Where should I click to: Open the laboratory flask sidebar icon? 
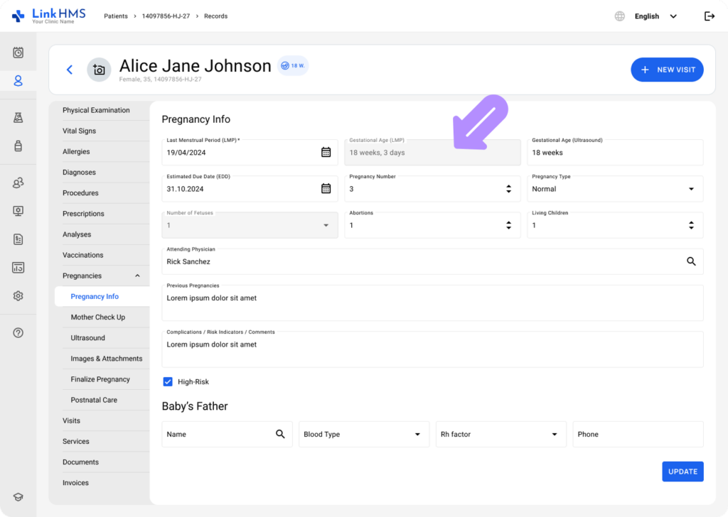pyautogui.click(x=18, y=118)
